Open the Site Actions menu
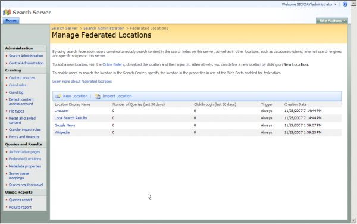The image size is (357, 224). (x=332, y=21)
